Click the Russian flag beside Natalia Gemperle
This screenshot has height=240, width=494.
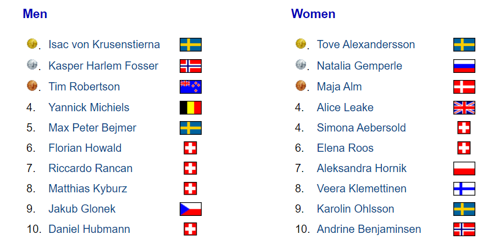pos(464,66)
